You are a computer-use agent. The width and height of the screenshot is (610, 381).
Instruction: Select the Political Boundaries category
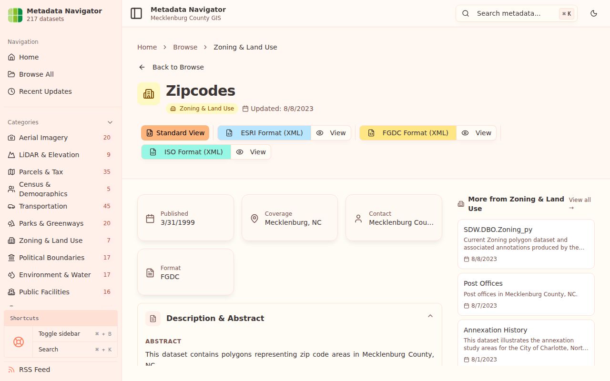click(x=61, y=258)
